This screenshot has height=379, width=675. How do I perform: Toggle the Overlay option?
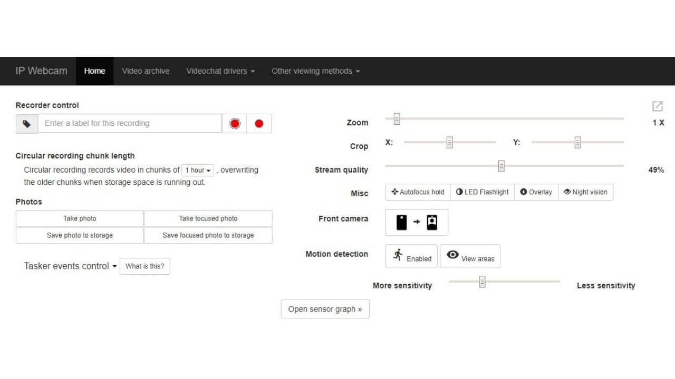point(536,192)
